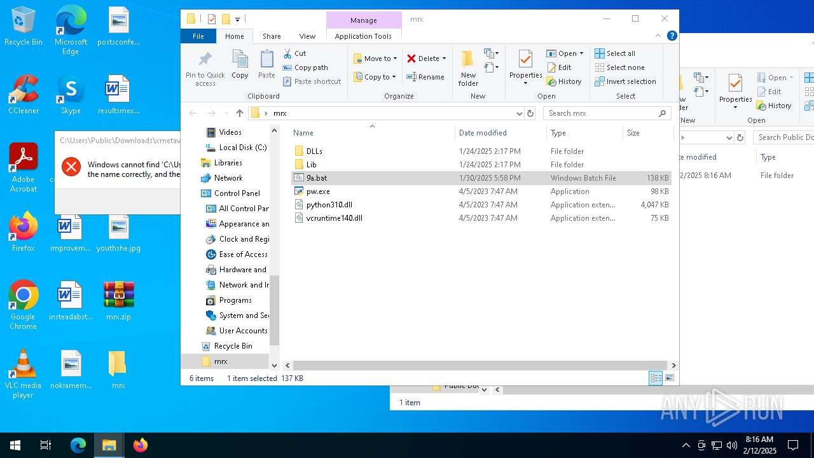
Task: Switch to details view button
Action: (656, 378)
